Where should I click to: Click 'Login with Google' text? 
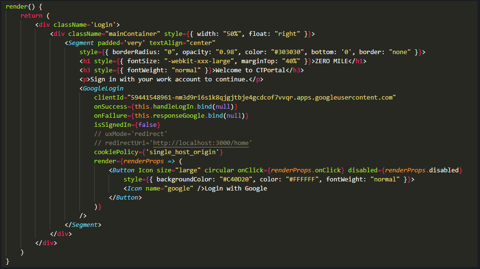[x=236, y=189]
